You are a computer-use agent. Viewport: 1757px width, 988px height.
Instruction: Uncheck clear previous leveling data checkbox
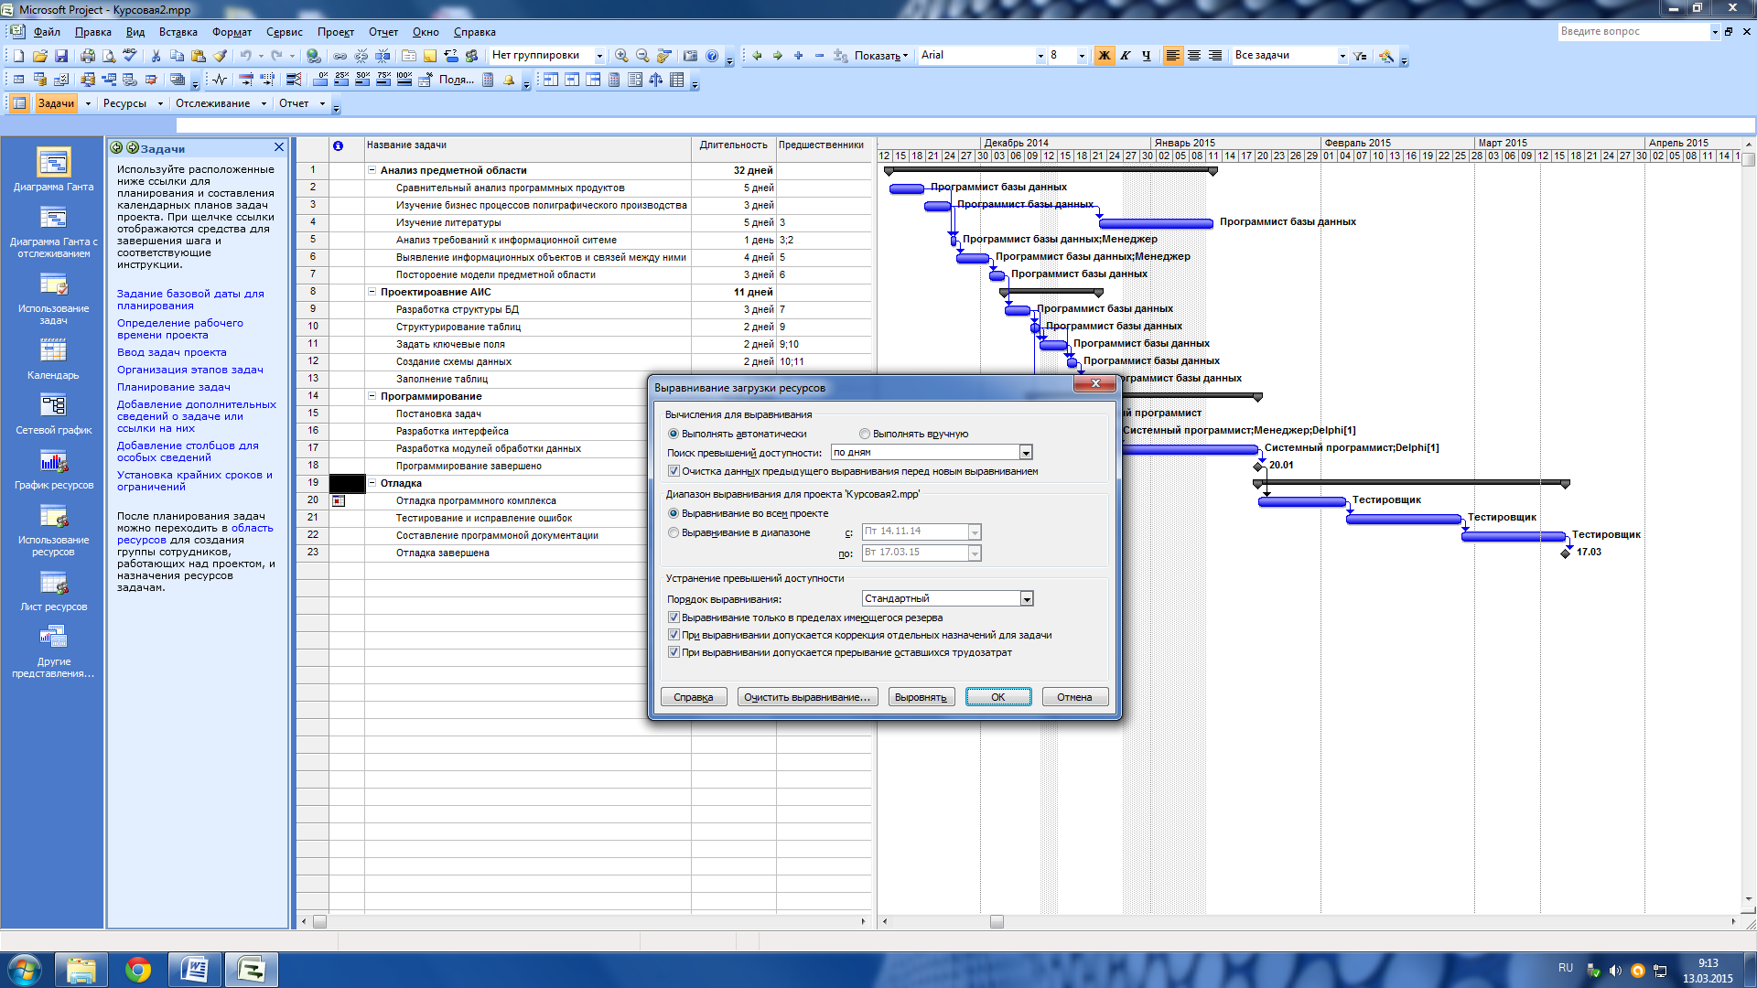point(674,471)
